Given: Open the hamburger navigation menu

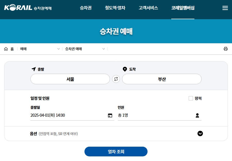Looking at the screenshot, I should (x=225, y=8).
